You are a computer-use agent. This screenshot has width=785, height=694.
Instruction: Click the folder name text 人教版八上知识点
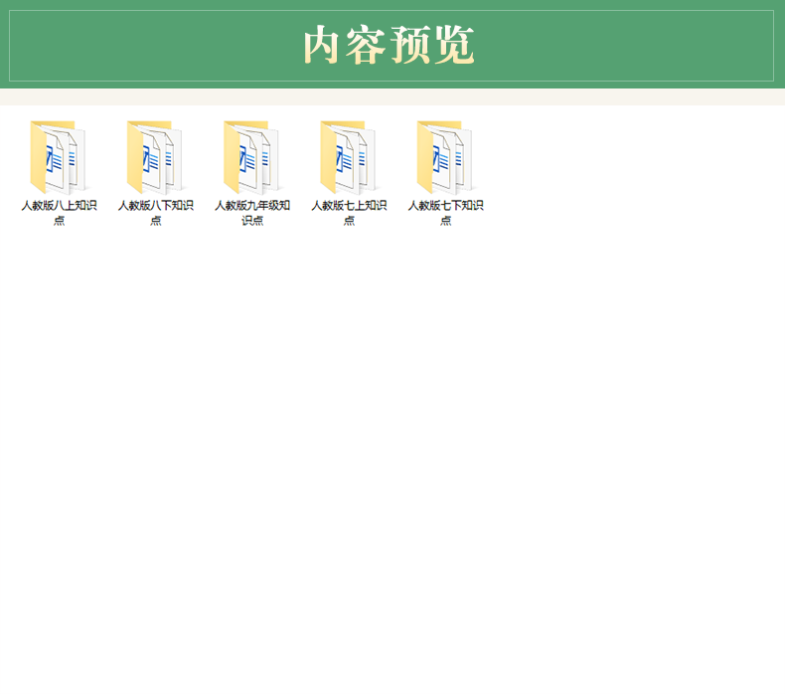click(x=59, y=213)
